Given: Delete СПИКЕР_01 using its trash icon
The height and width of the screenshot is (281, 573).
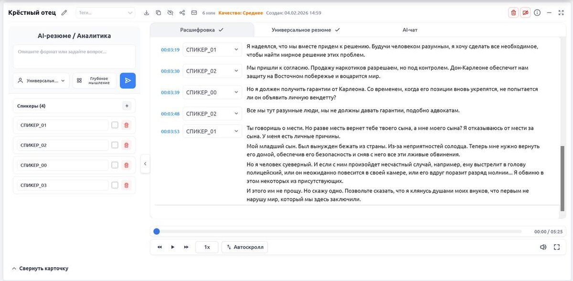Looking at the screenshot, I should tap(127, 125).
